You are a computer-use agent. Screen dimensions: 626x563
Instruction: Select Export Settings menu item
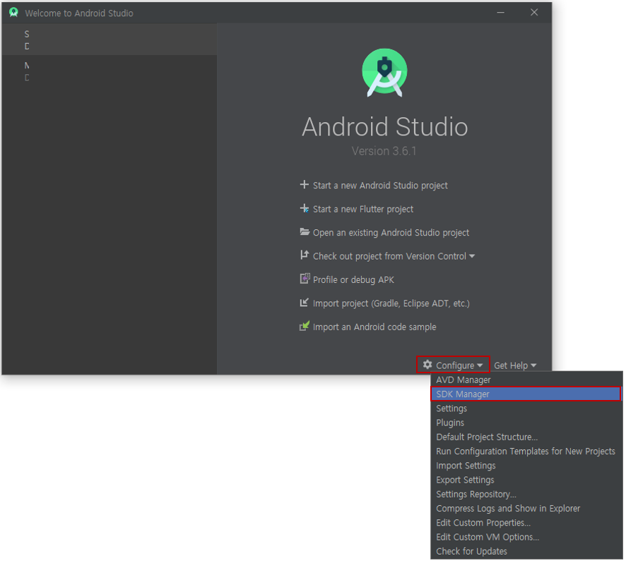[x=527, y=481]
